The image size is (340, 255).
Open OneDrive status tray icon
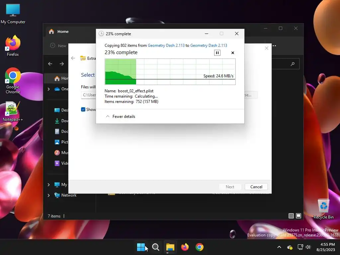(290, 247)
